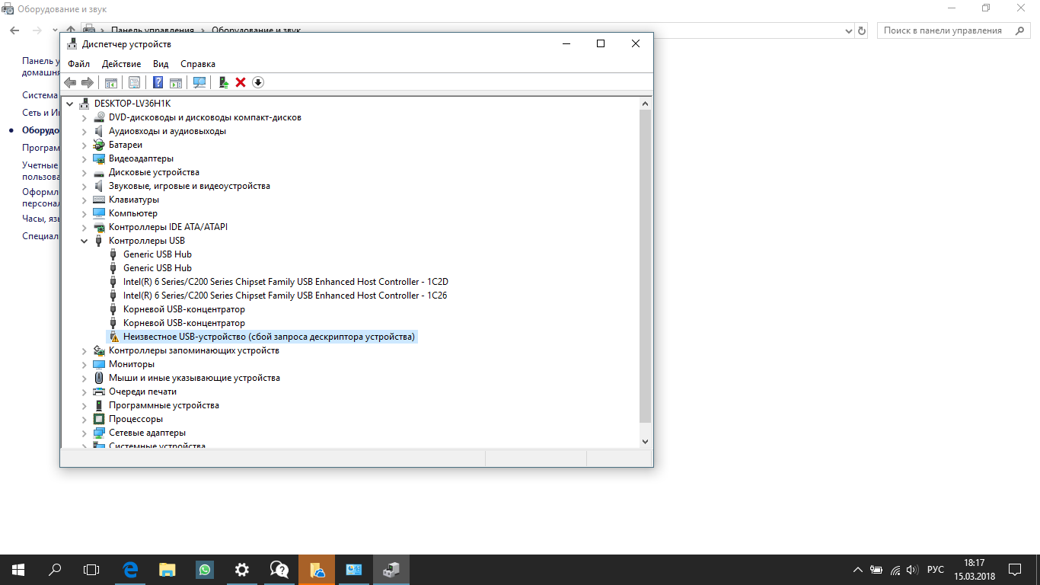
Task: Click the РУС language indicator
Action: click(936, 570)
